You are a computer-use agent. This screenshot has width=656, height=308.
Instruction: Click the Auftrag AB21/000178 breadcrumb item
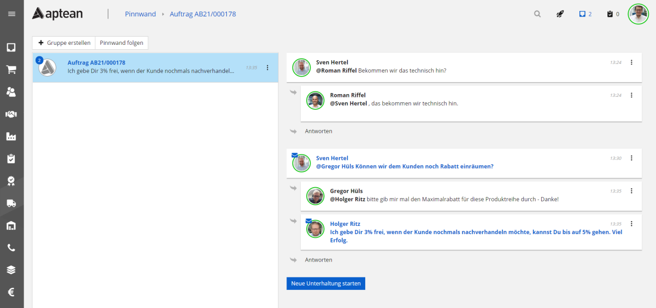(x=203, y=14)
